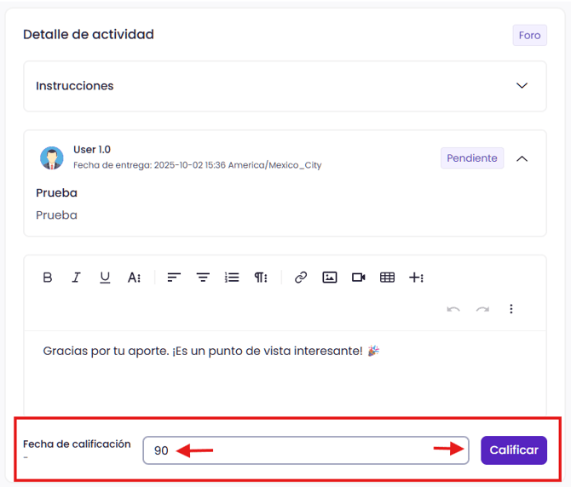Toggle underline text formatting
Image resolution: width=571 pixels, height=487 pixels.
click(x=105, y=278)
